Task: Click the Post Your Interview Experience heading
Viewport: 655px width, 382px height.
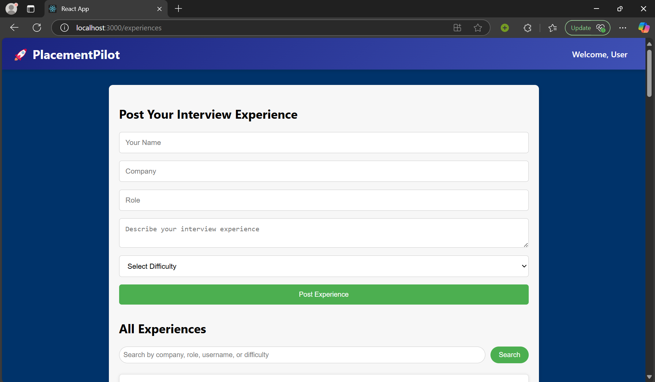Action: click(208, 115)
